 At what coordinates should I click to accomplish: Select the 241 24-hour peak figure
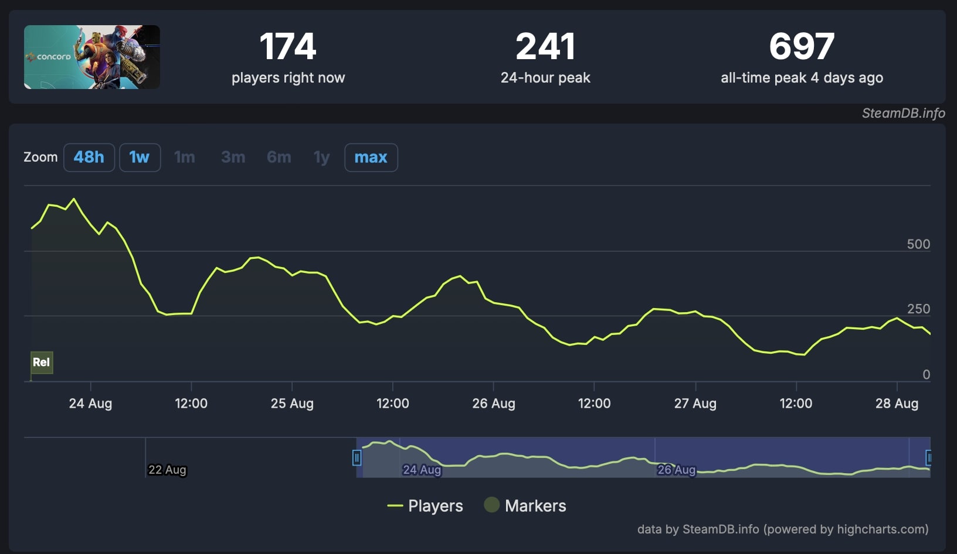(545, 47)
